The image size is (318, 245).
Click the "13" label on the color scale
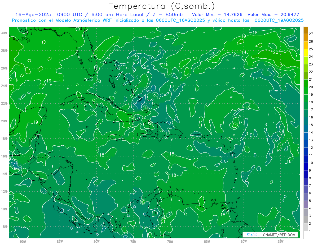click(311, 140)
